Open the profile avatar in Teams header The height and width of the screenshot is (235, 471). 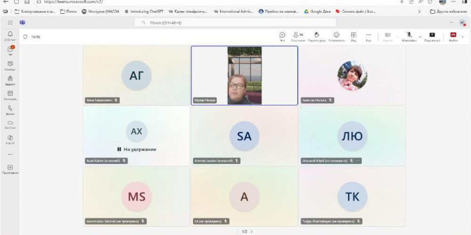(x=463, y=23)
